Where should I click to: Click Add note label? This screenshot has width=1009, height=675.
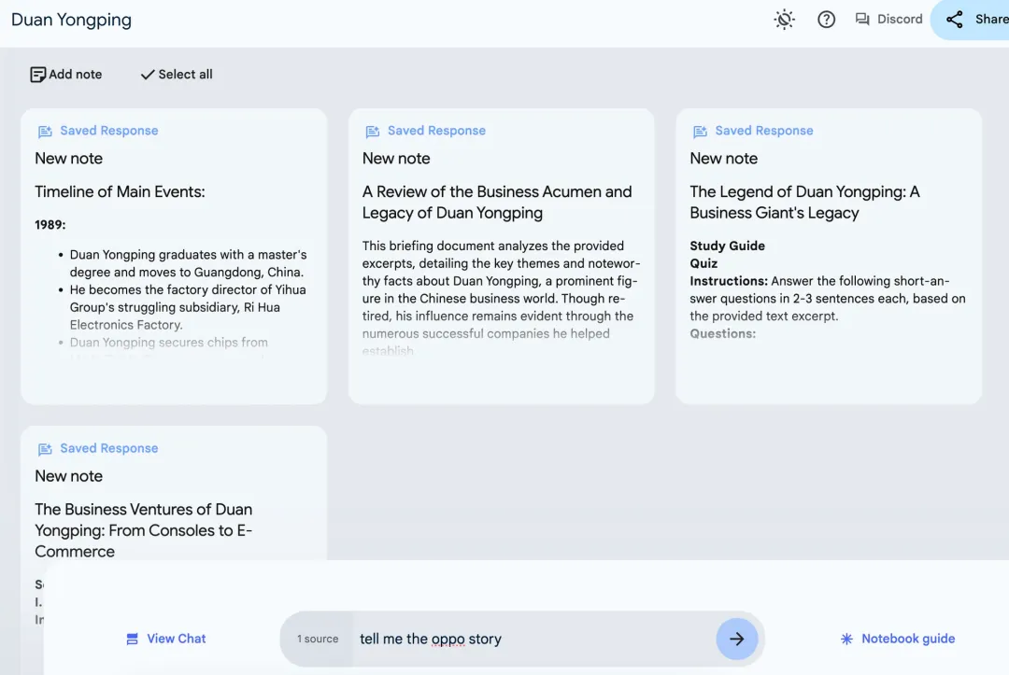pyautogui.click(x=76, y=75)
